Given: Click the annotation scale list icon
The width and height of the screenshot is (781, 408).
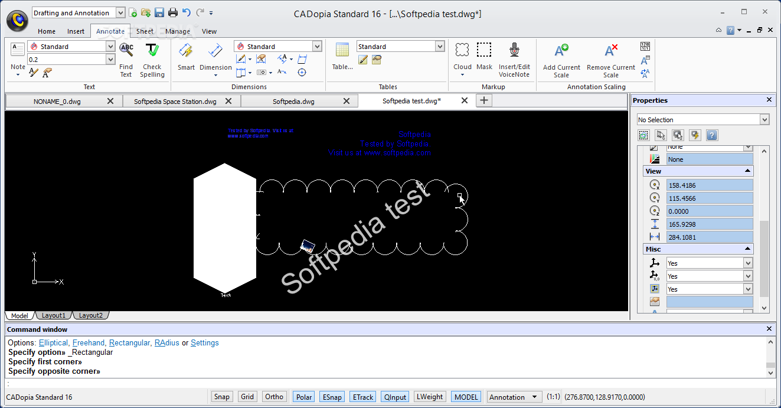Looking at the screenshot, I should click(x=645, y=47).
